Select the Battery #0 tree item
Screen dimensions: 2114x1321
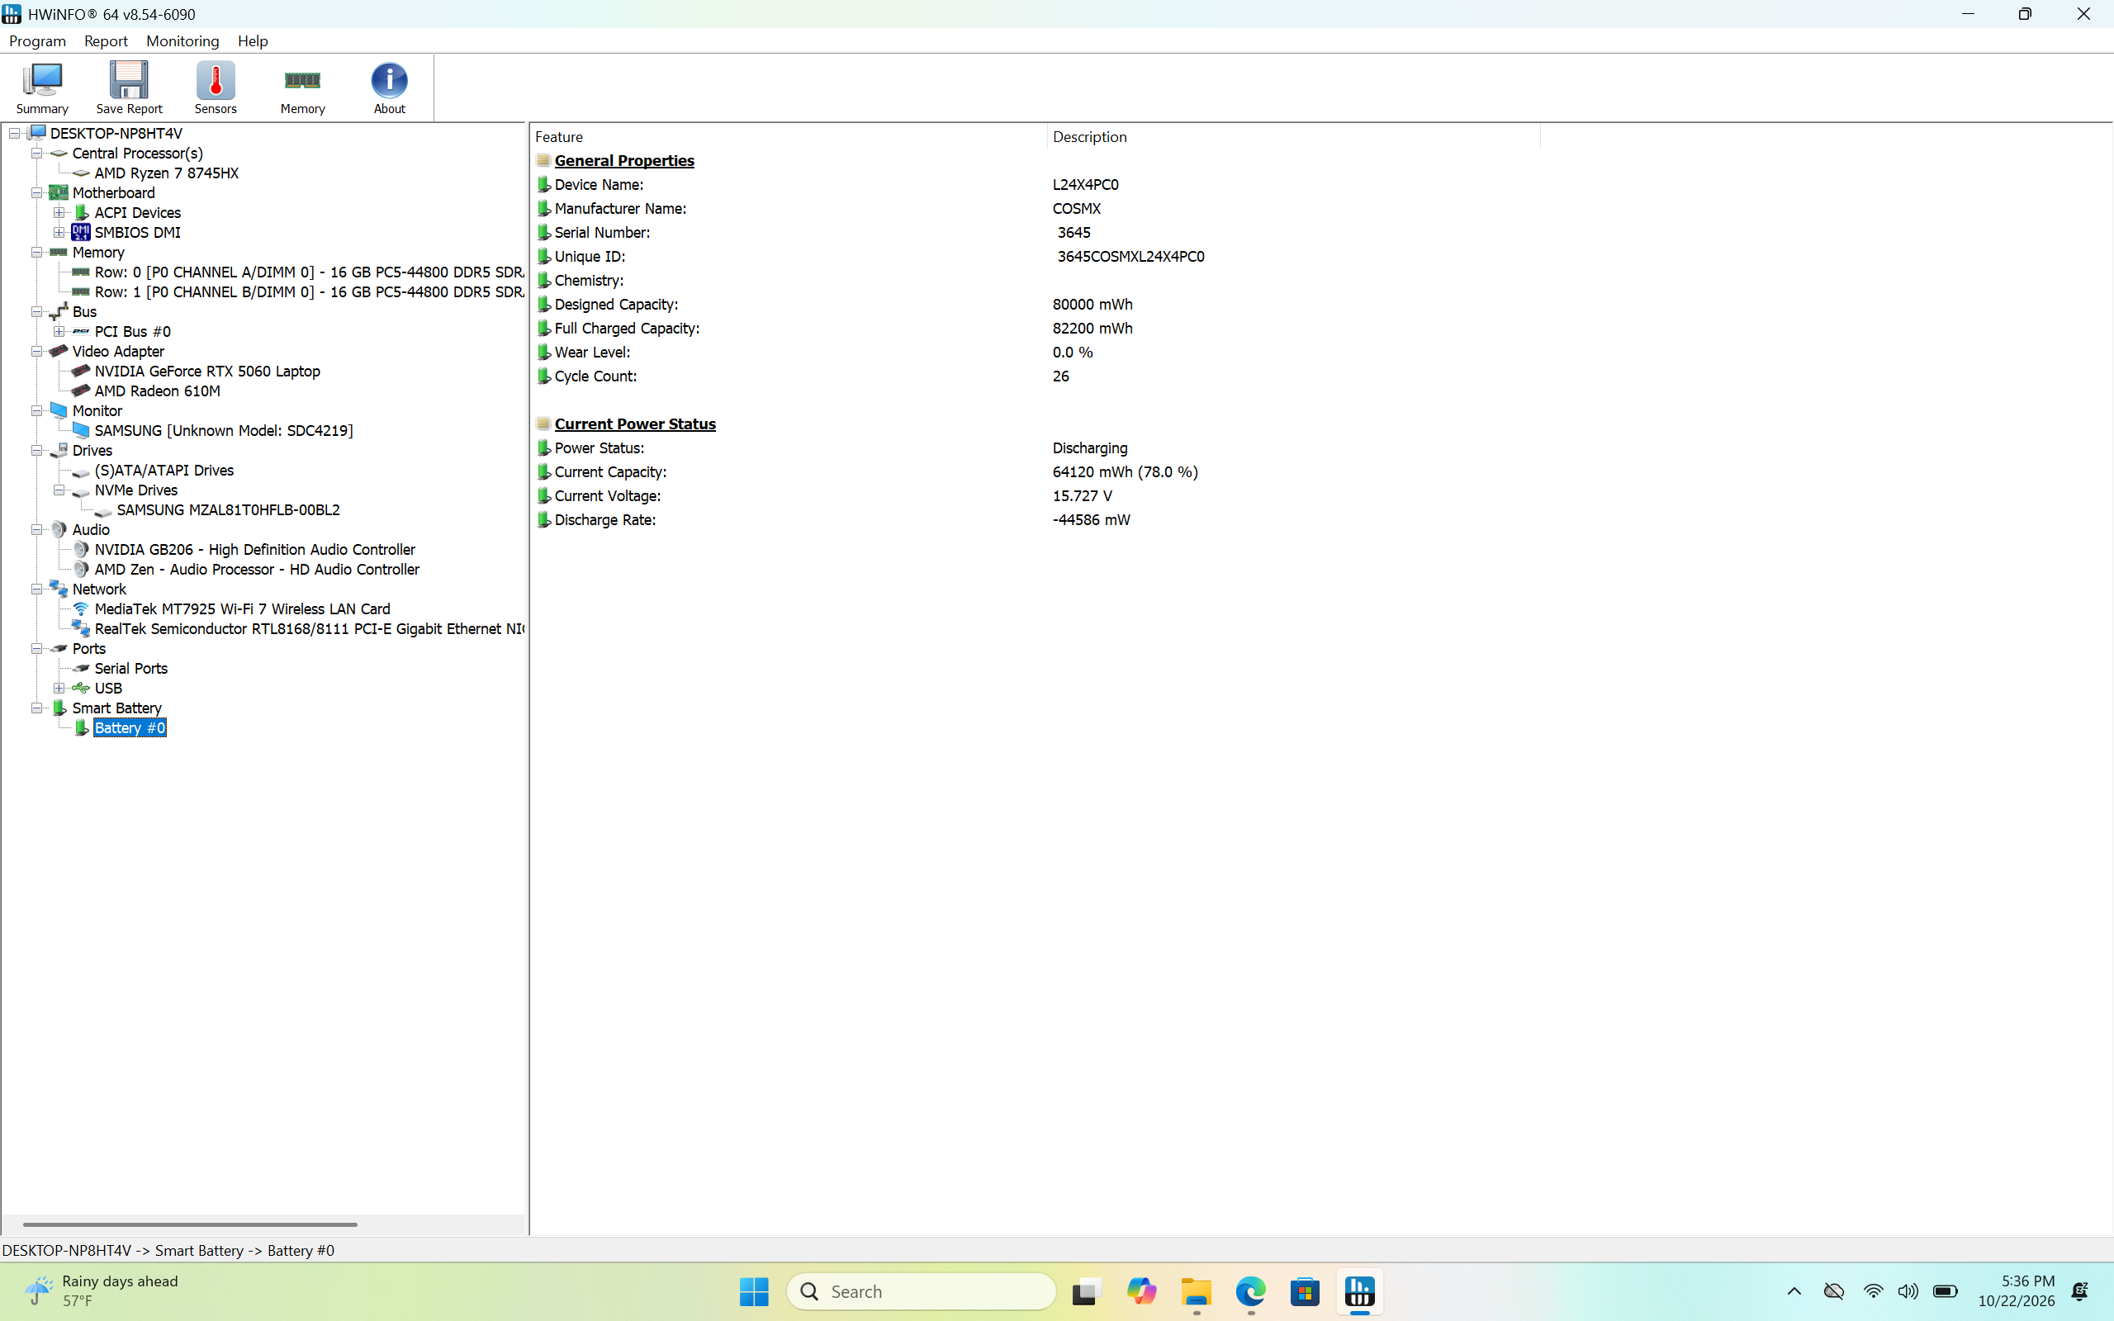pos(130,727)
